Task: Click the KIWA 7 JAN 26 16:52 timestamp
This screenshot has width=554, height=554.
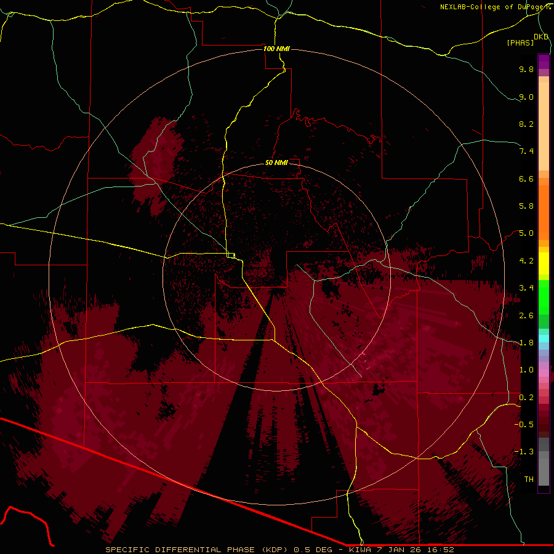Action: coord(401,550)
